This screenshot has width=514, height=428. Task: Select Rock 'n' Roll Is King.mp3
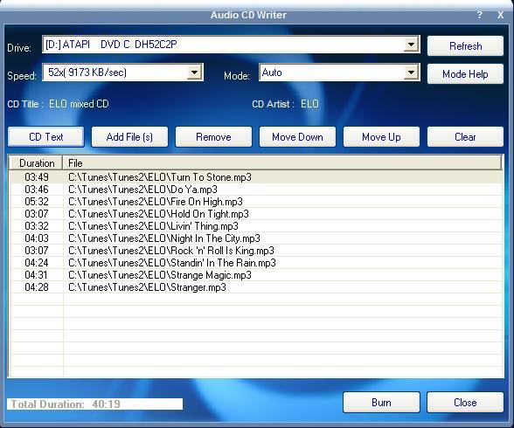point(256,251)
